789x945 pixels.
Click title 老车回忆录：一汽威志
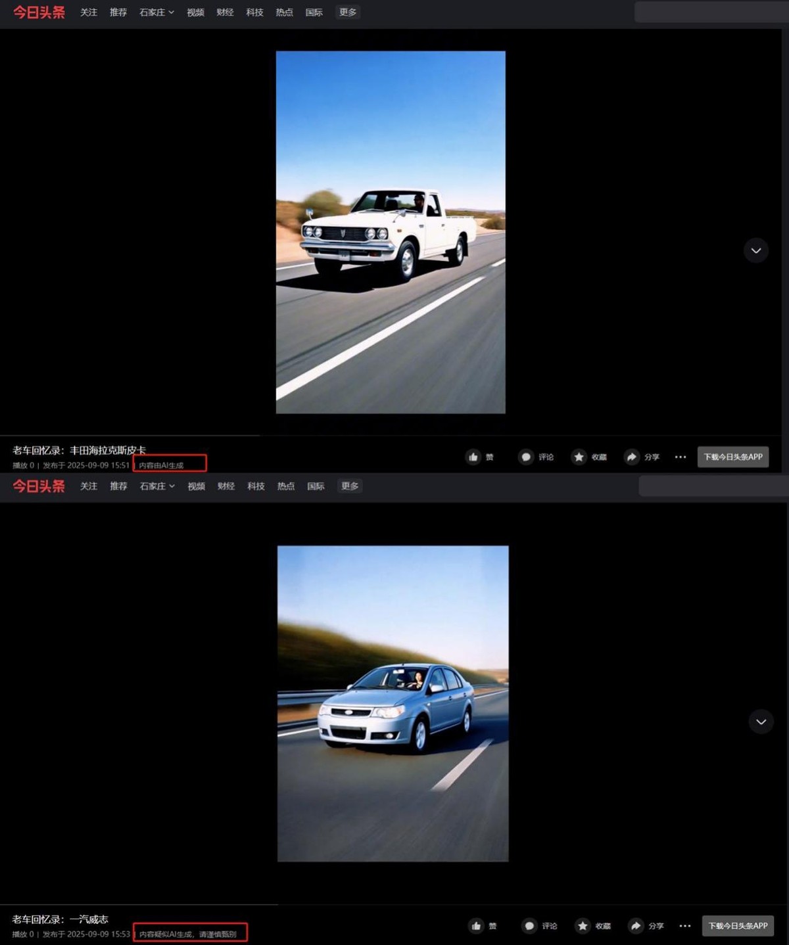coord(60,919)
